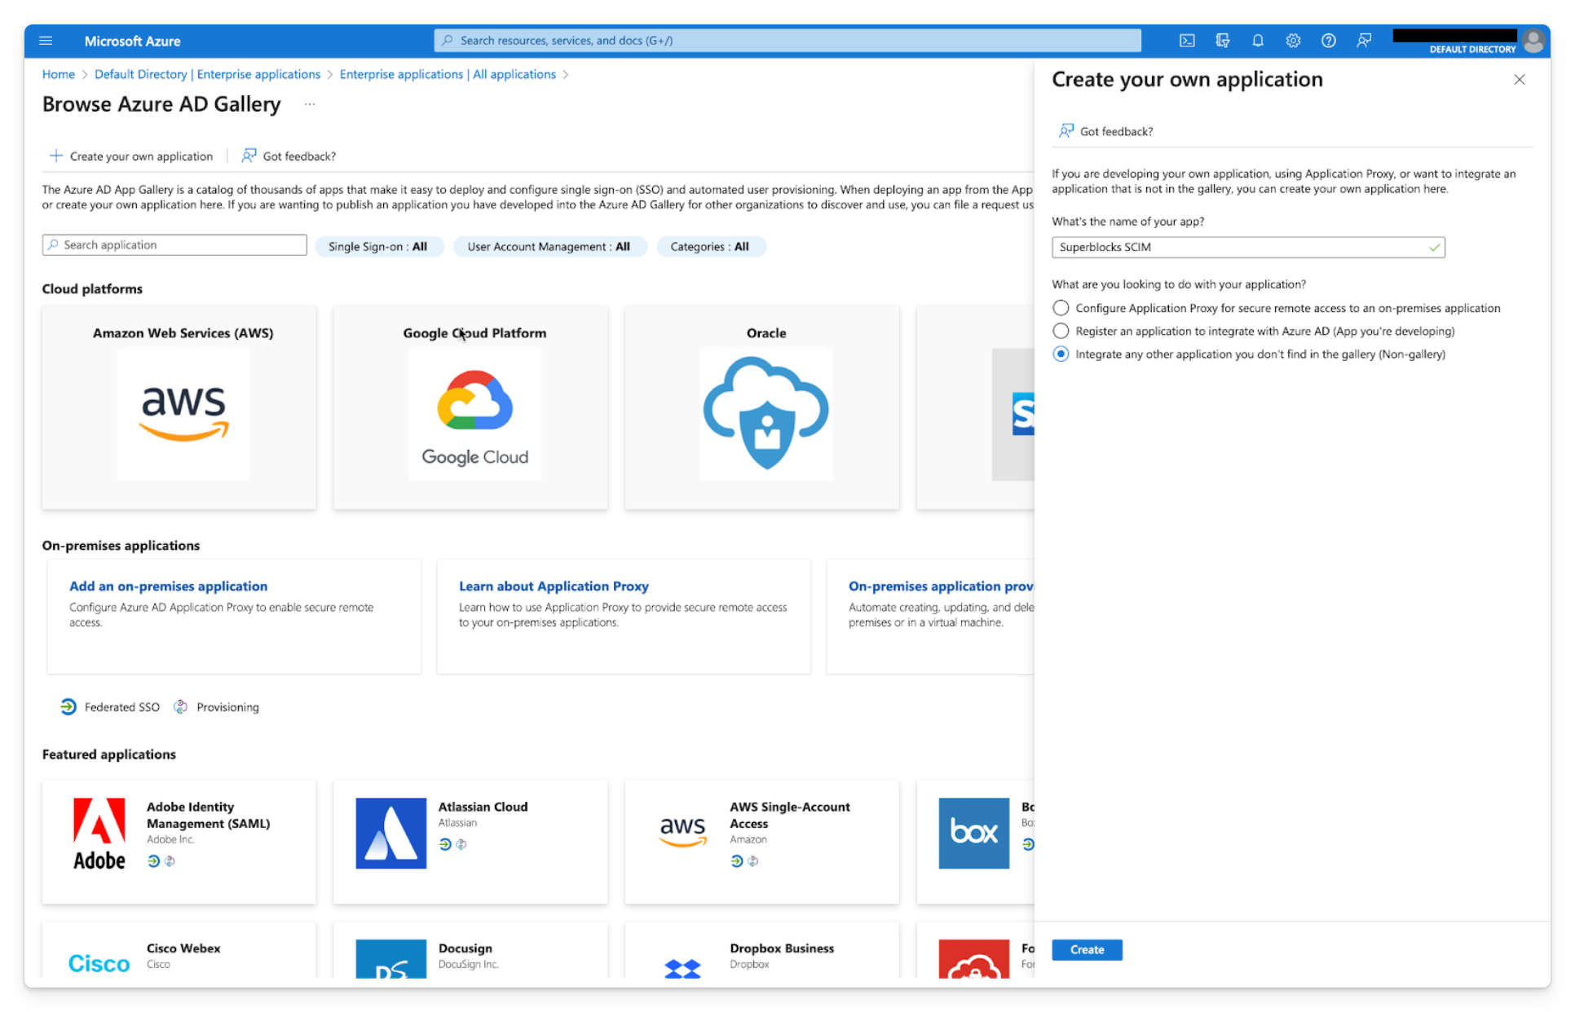
Task: Select Configure Application Proxy radio option
Action: click(1061, 308)
